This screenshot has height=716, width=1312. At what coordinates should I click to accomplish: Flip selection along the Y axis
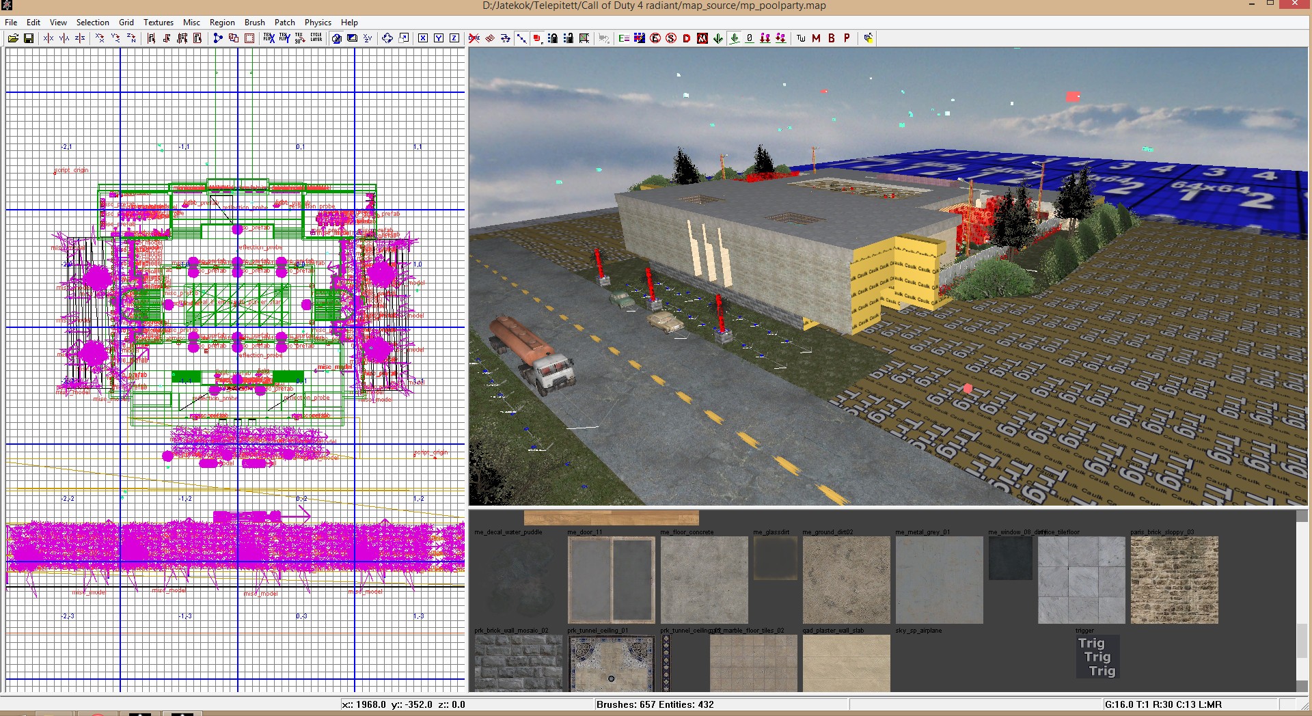pyautogui.click(x=64, y=38)
